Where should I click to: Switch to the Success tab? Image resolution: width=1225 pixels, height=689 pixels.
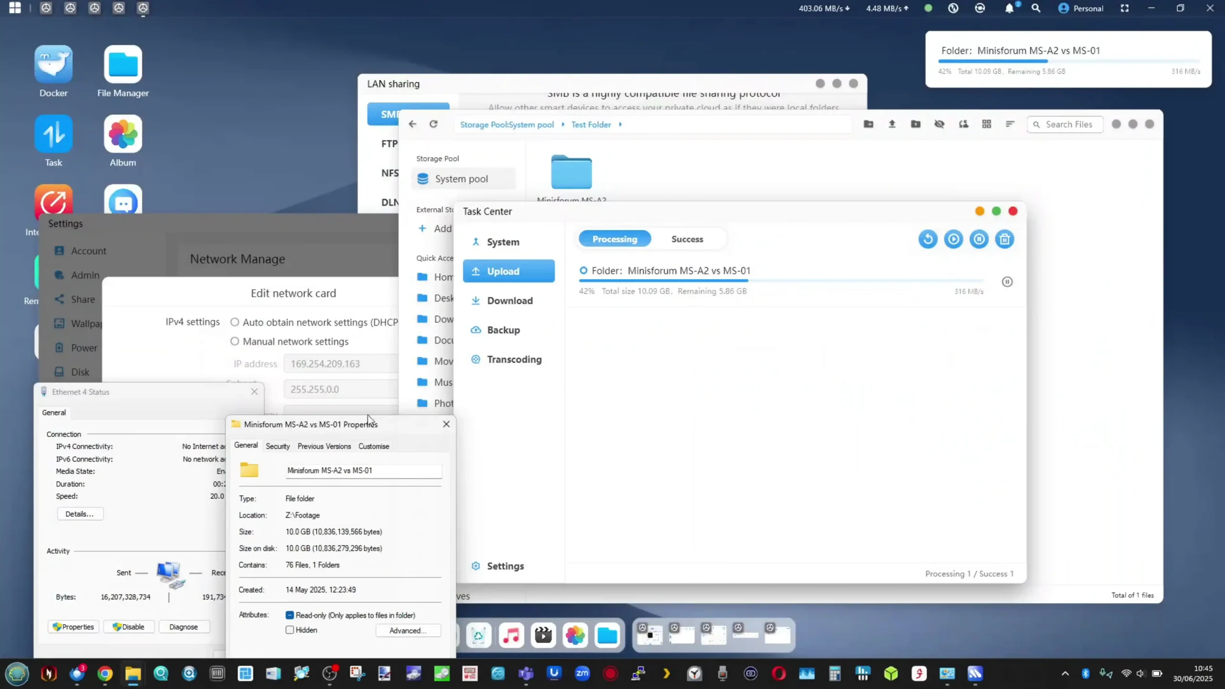tap(687, 239)
